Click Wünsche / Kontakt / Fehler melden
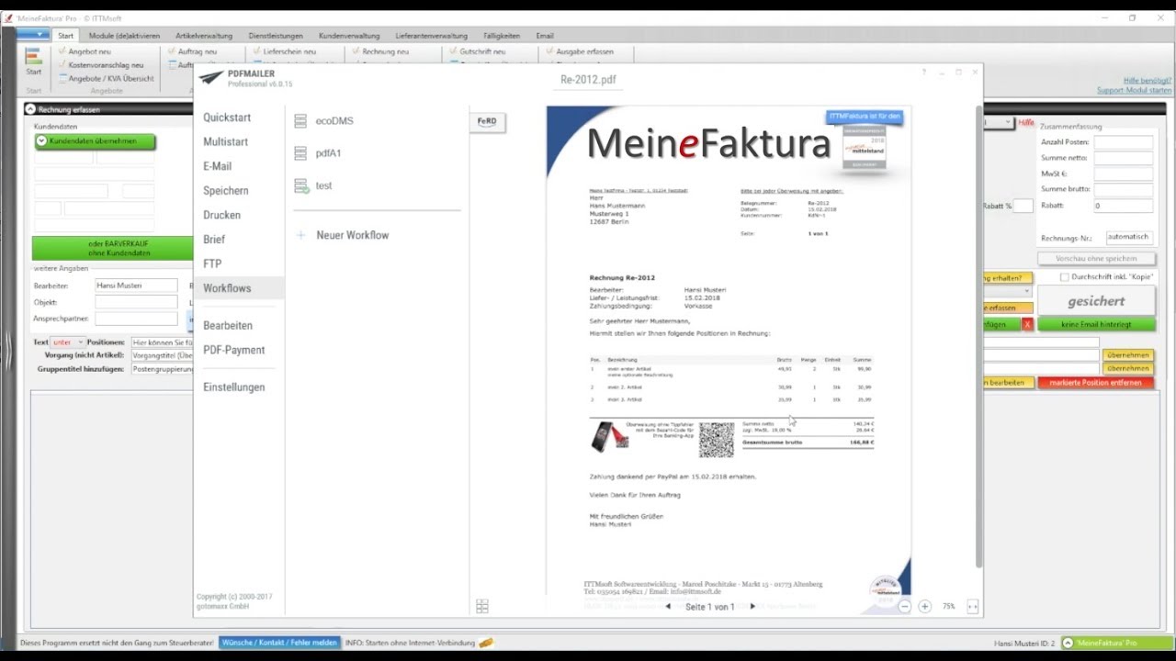 (279, 643)
